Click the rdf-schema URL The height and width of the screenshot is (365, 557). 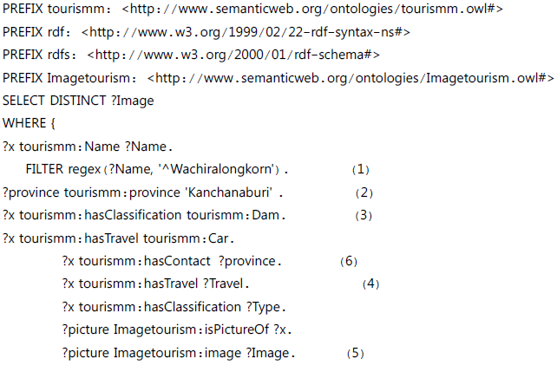[x=241, y=55]
